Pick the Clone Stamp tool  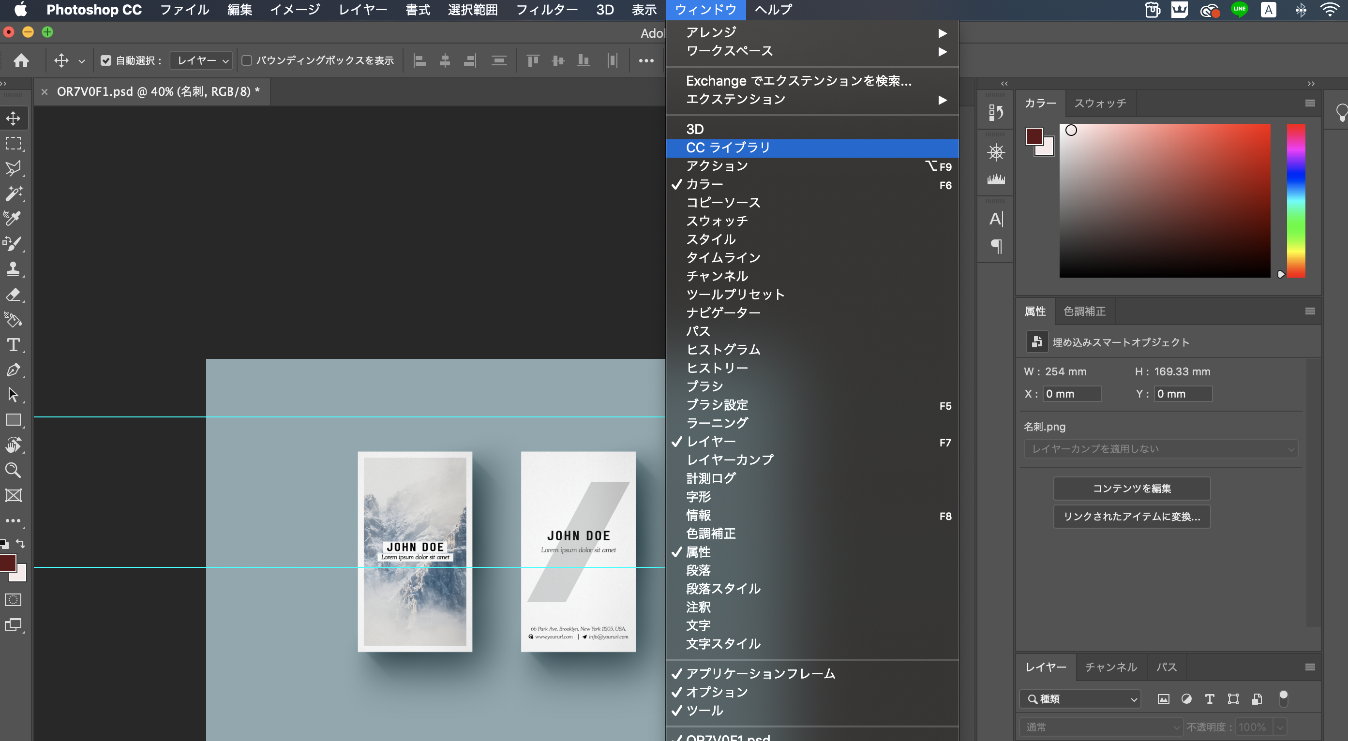coord(13,269)
